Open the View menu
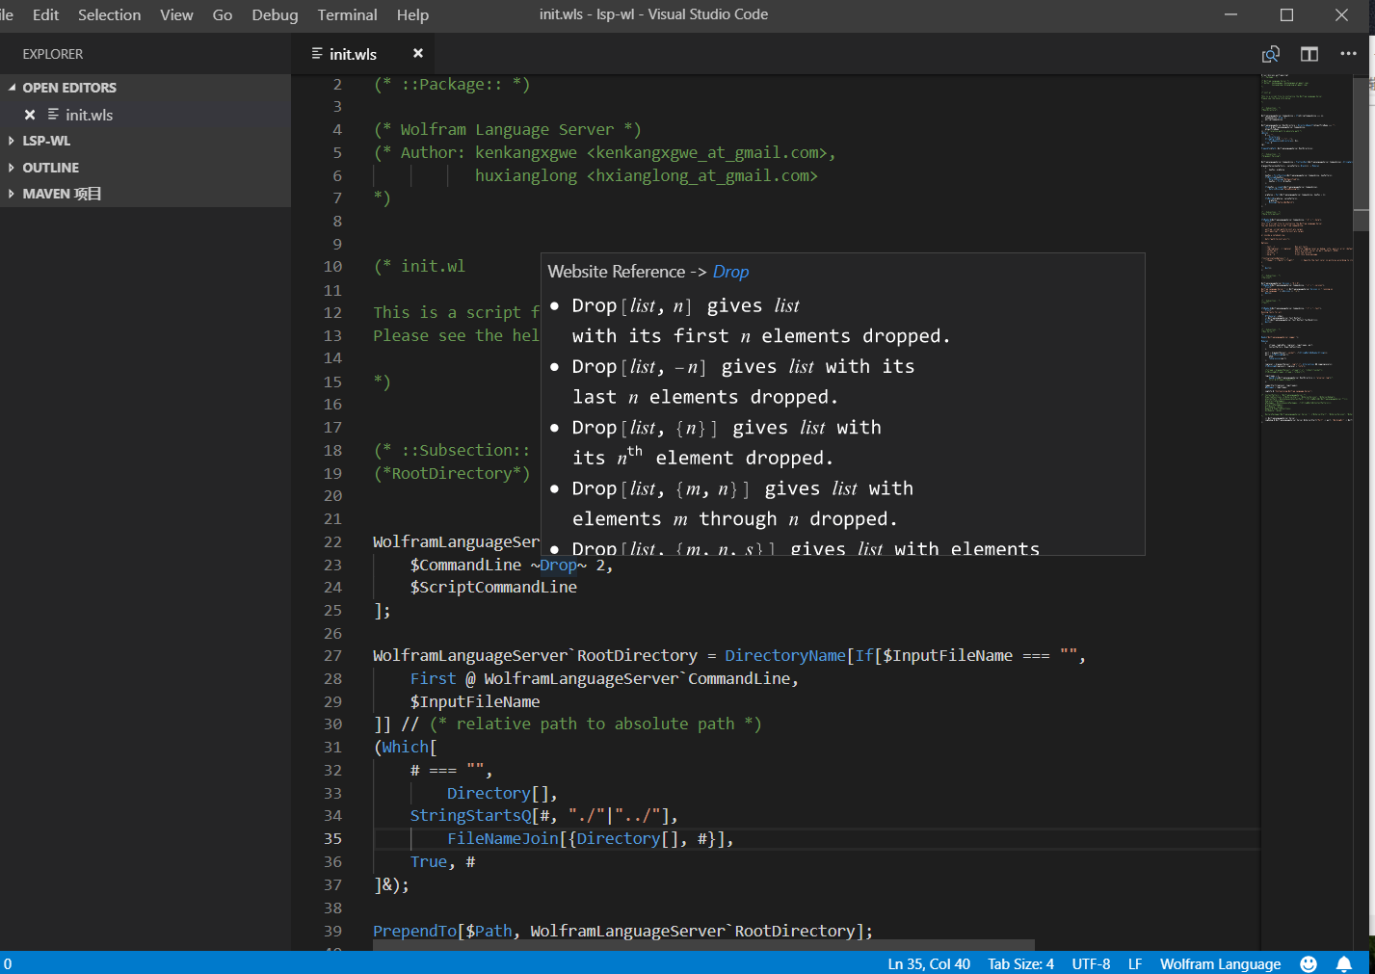Screen dimensions: 1375x974 coord(176,14)
